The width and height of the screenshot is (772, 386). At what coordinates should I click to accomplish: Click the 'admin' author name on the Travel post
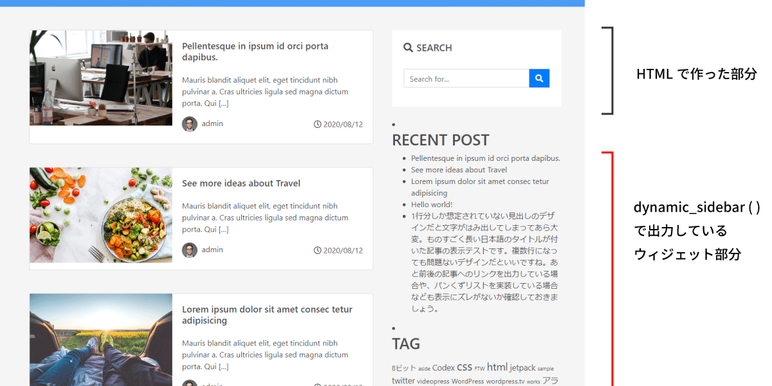(x=212, y=250)
